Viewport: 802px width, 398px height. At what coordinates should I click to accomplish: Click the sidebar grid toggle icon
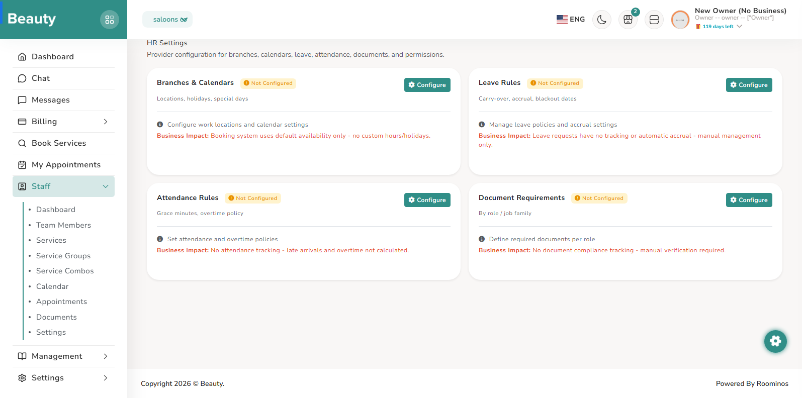[x=110, y=20]
